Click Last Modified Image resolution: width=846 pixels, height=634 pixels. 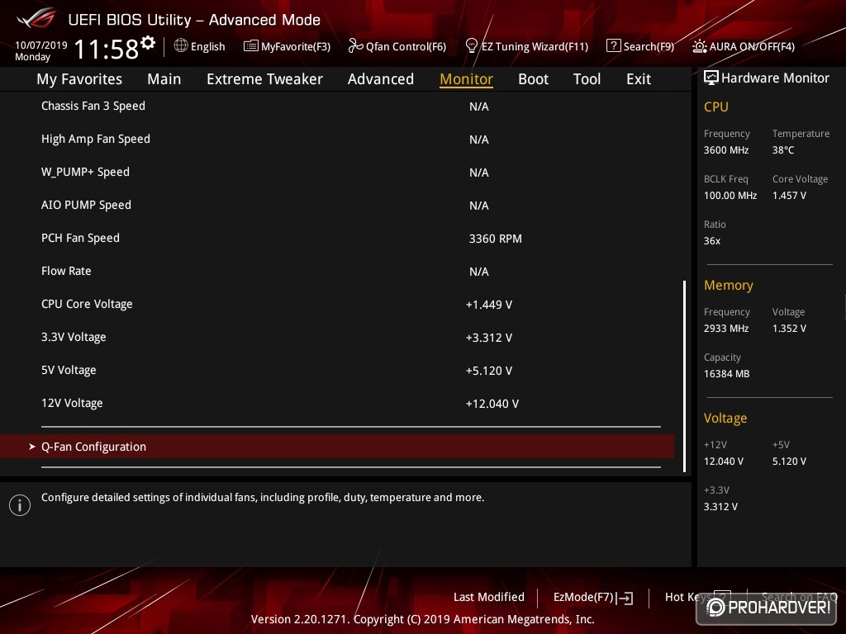(489, 597)
